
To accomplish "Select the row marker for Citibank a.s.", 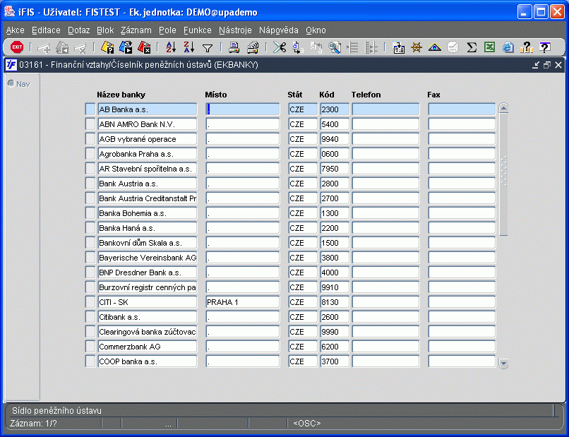I will [90, 317].
